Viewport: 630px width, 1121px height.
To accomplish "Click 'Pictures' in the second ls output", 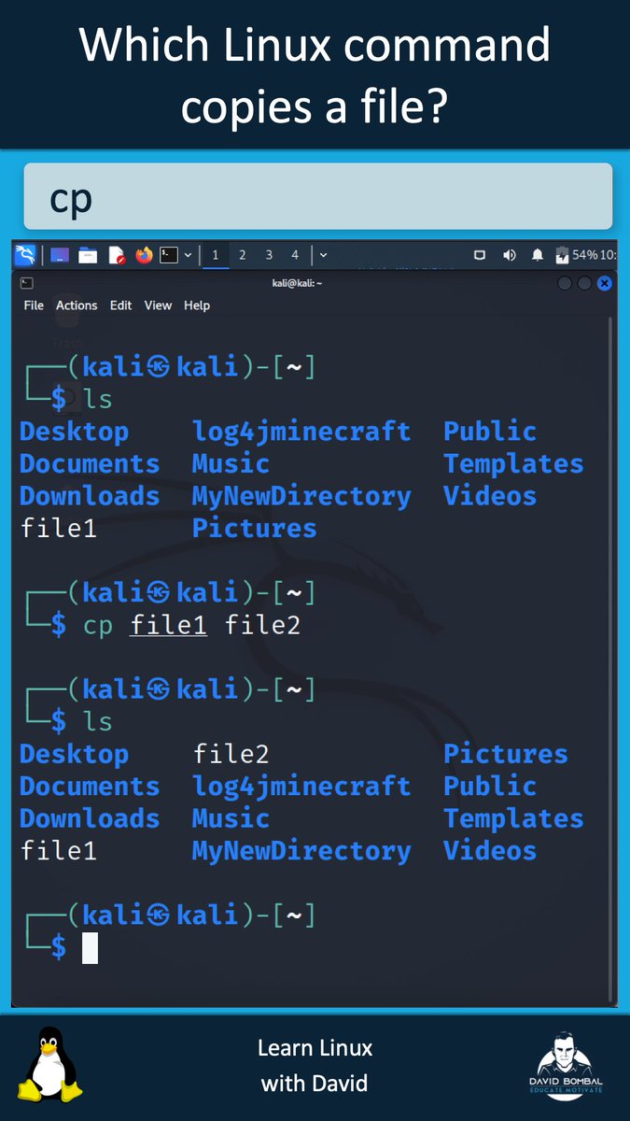I will tap(506, 754).
